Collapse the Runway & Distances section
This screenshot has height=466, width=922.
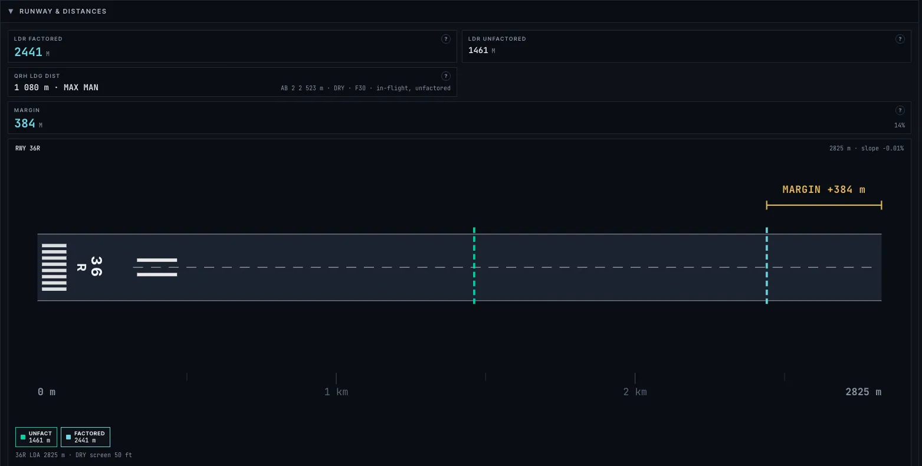(x=11, y=11)
